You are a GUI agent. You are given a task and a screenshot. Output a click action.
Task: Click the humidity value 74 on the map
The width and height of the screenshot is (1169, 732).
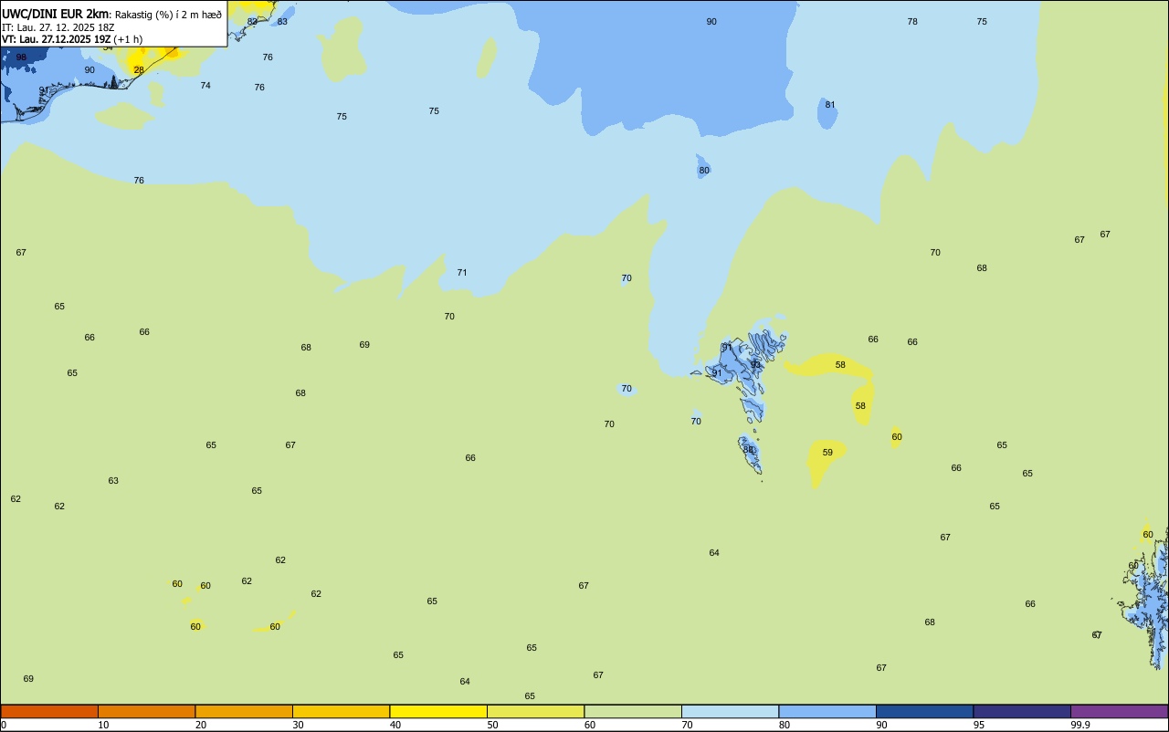click(205, 86)
